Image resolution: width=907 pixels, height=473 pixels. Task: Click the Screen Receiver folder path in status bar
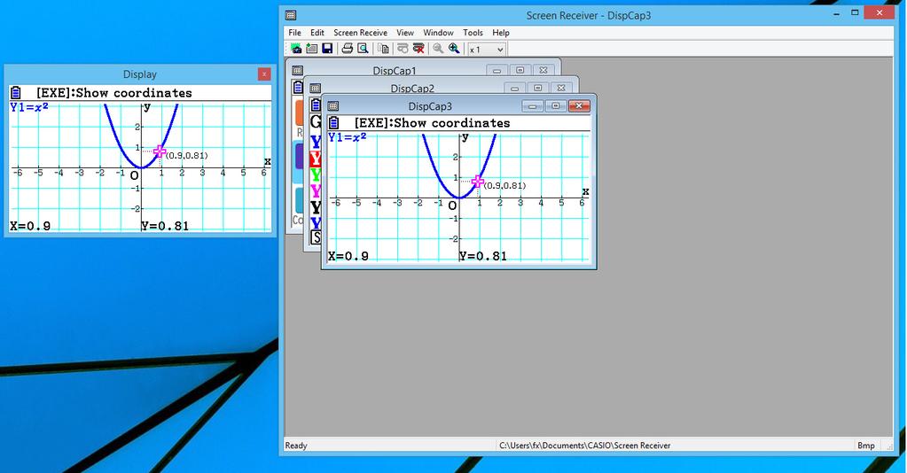point(585,446)
